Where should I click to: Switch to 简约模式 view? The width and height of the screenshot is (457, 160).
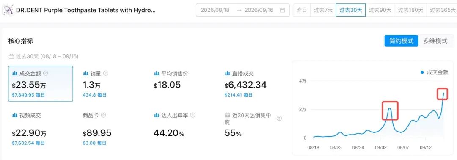[x=401, y=41]
